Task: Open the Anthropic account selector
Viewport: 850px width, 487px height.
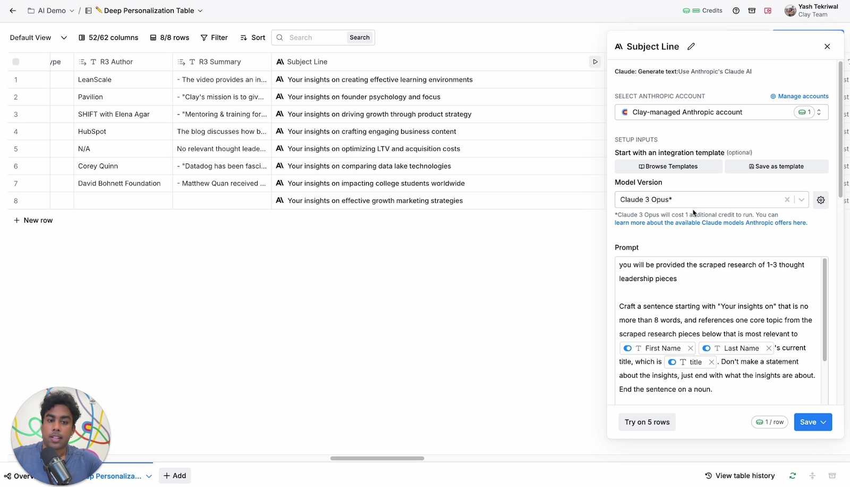Action: 721,112
